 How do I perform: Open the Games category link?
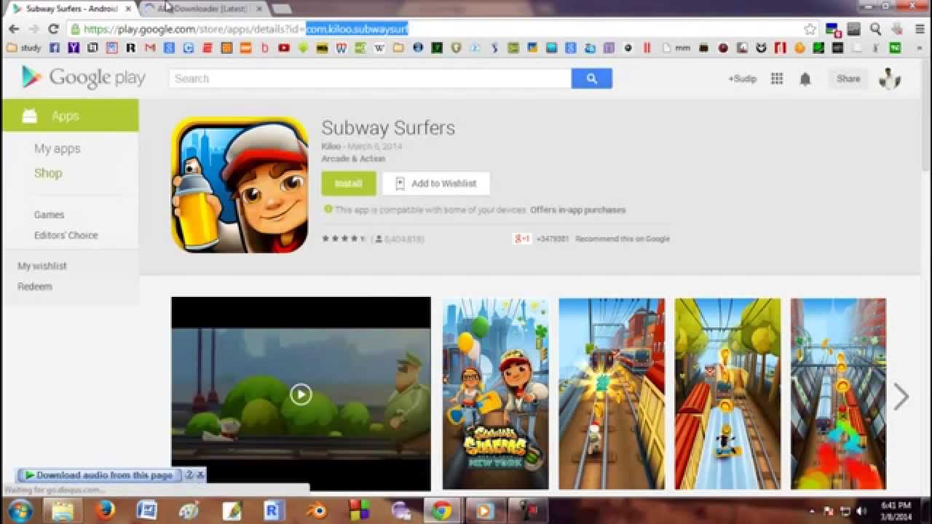50,215
